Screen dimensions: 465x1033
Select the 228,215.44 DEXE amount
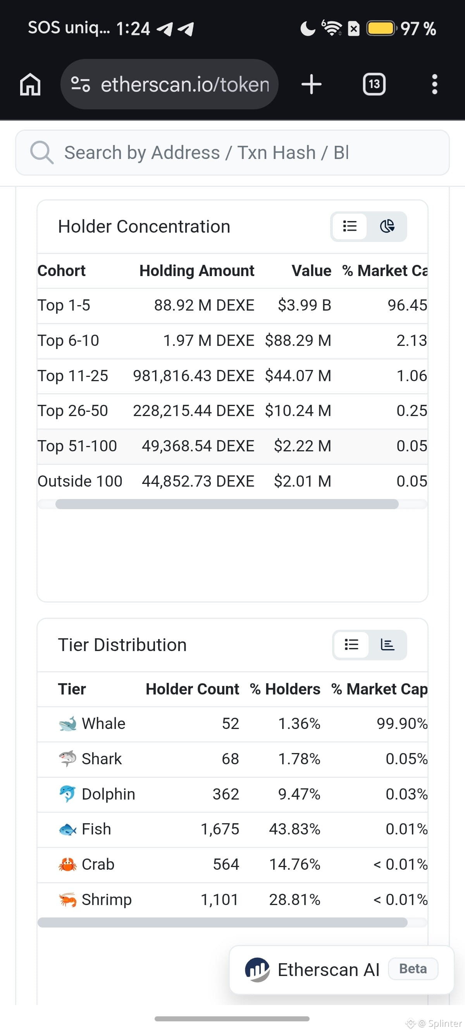click(194, 411)
